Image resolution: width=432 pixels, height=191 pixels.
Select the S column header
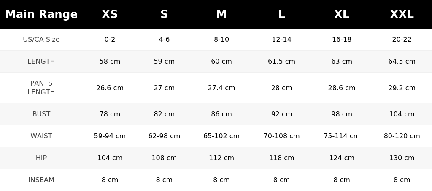pyautogui.click(x=164, y=14)
